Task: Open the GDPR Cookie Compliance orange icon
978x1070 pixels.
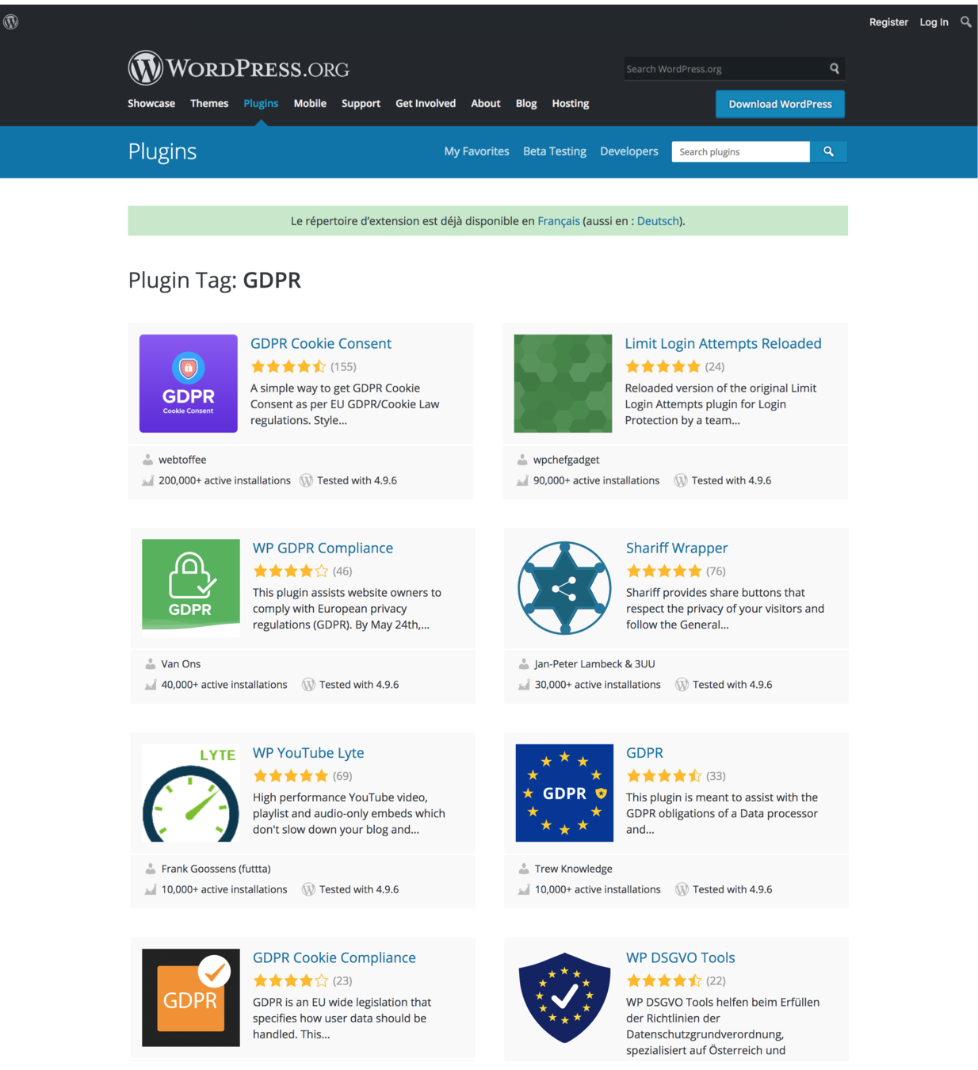Action: click(191, 998)
